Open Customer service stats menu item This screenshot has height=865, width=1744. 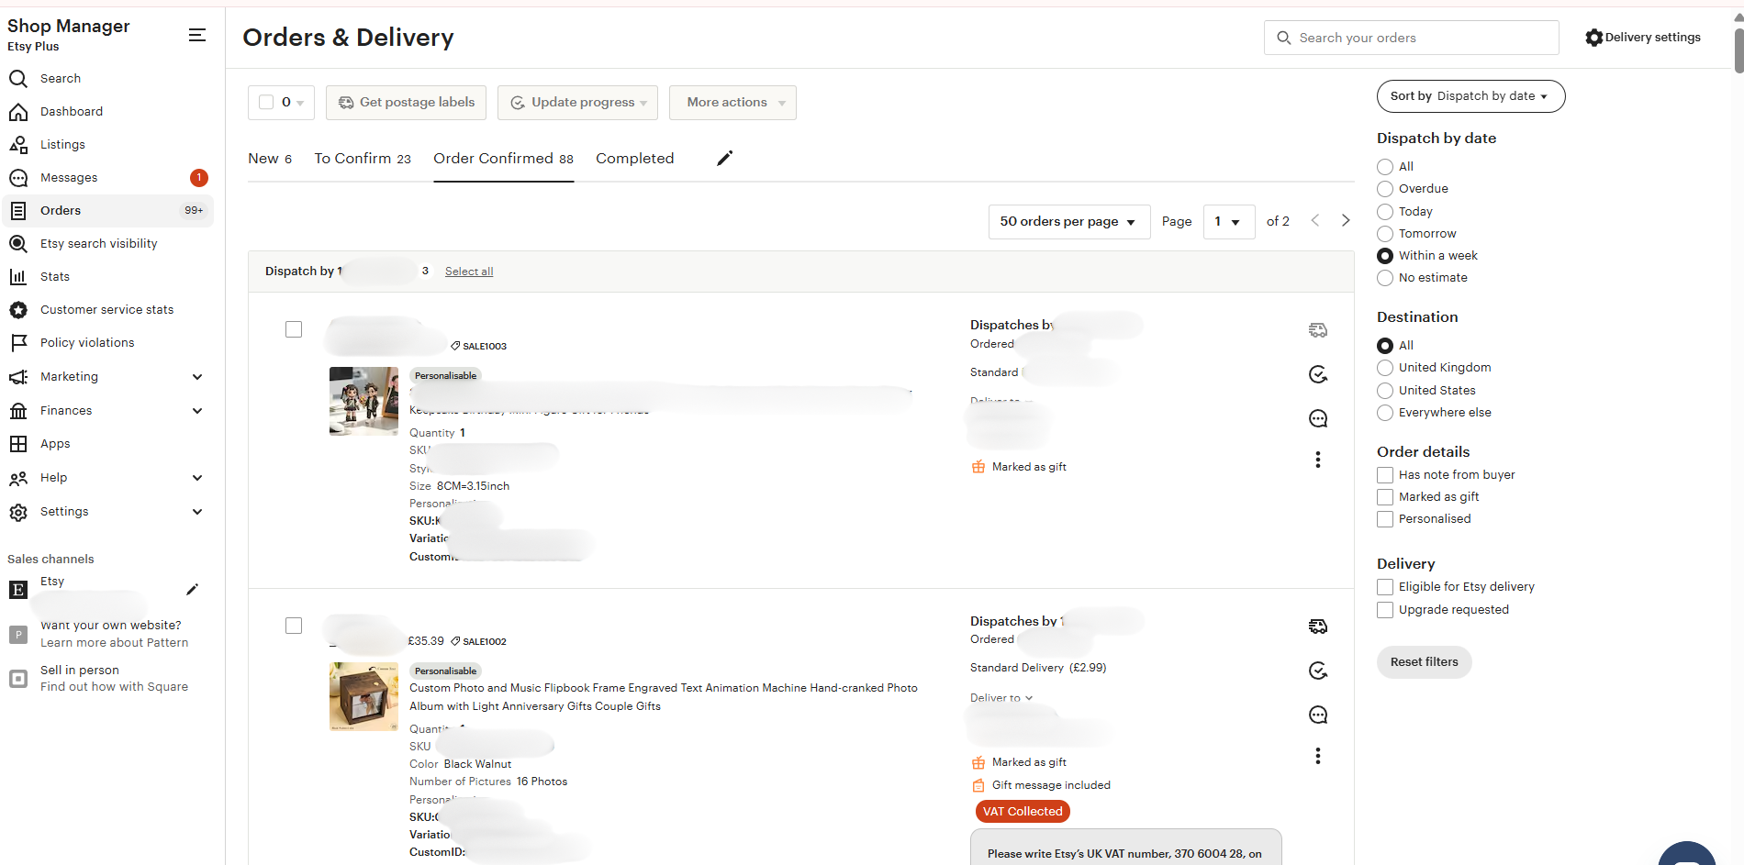click(x=107, y=310)
